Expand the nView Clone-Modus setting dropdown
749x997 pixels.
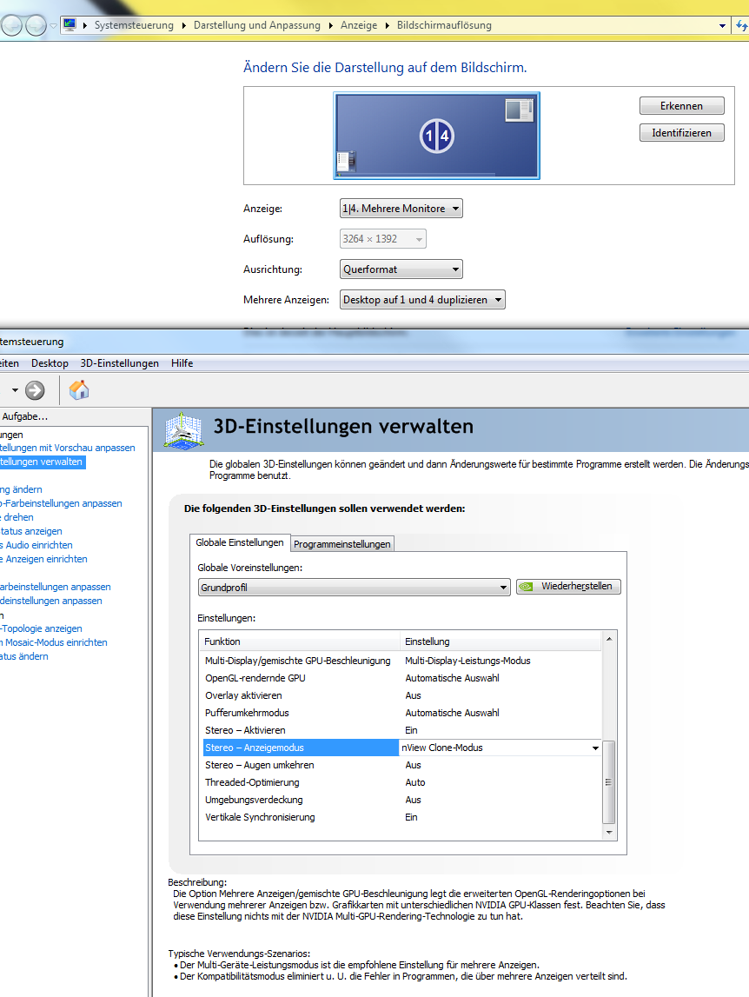pyautogui.click(x=595, y=748)
